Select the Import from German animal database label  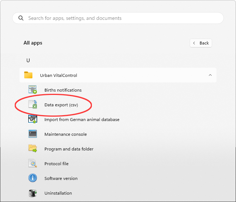(82, 120)
